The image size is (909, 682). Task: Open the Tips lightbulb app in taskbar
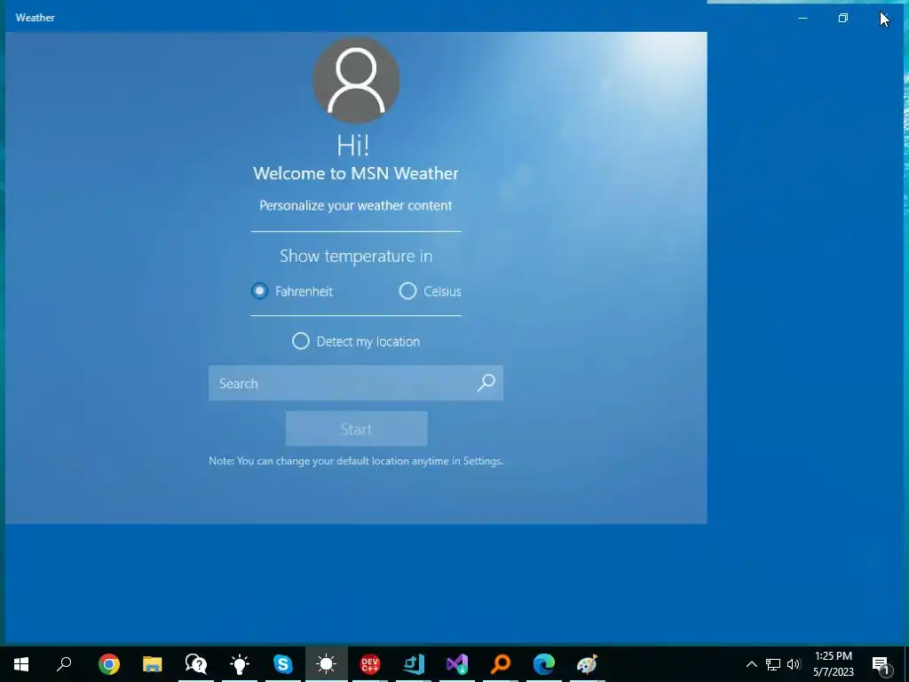click(x=240, y=664)
